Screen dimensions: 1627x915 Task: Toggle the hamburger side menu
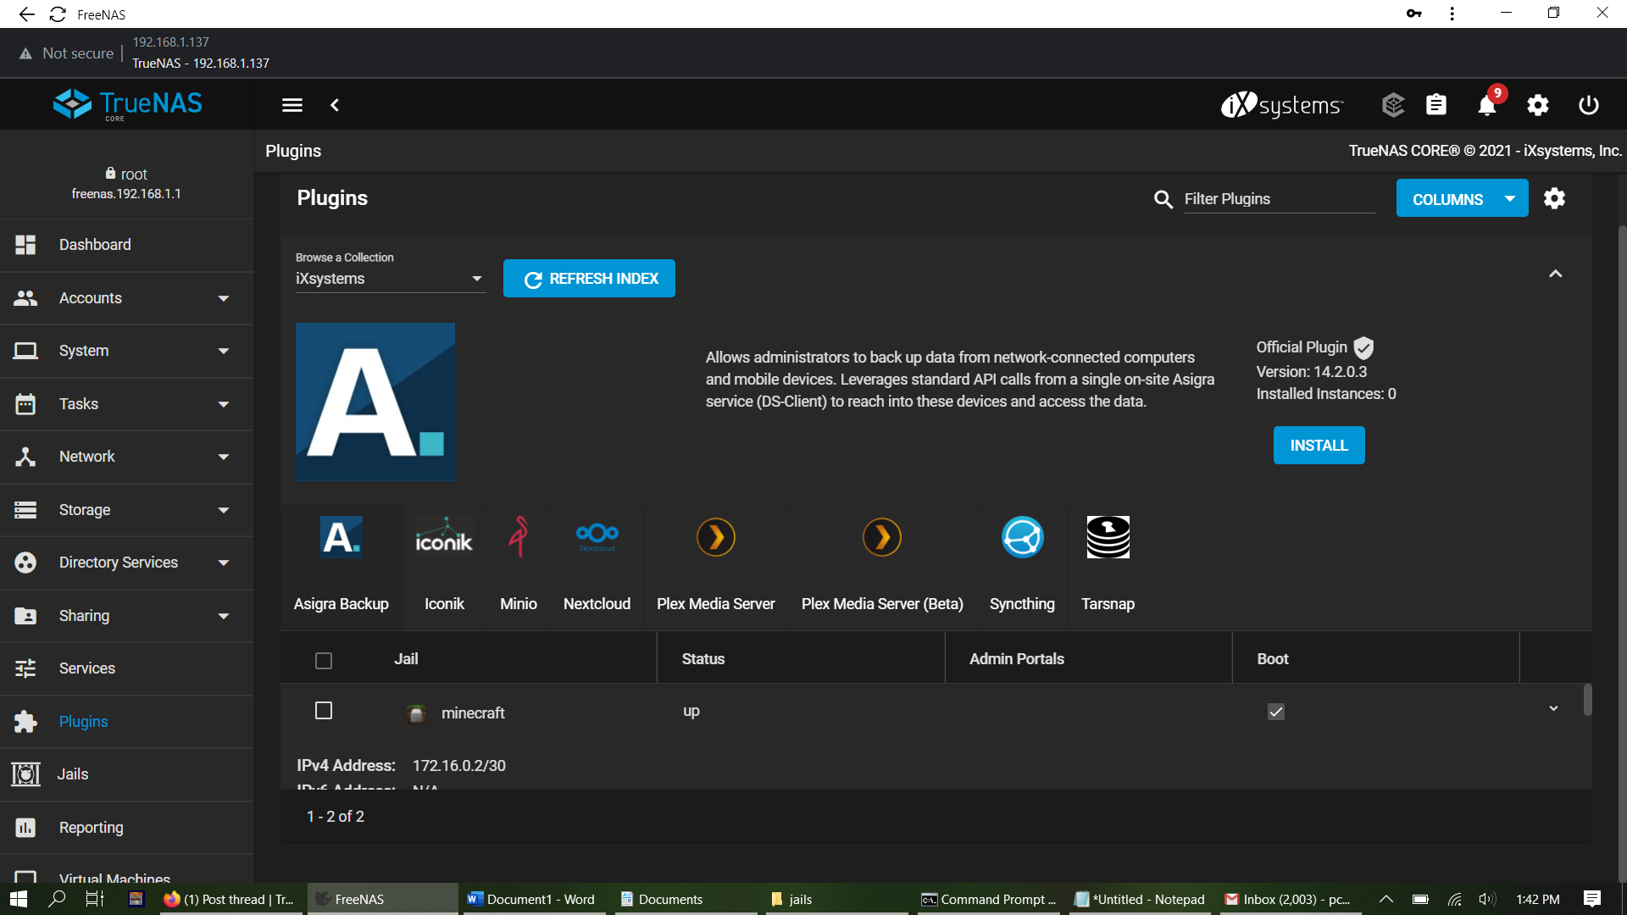click(x=292, y=105)
